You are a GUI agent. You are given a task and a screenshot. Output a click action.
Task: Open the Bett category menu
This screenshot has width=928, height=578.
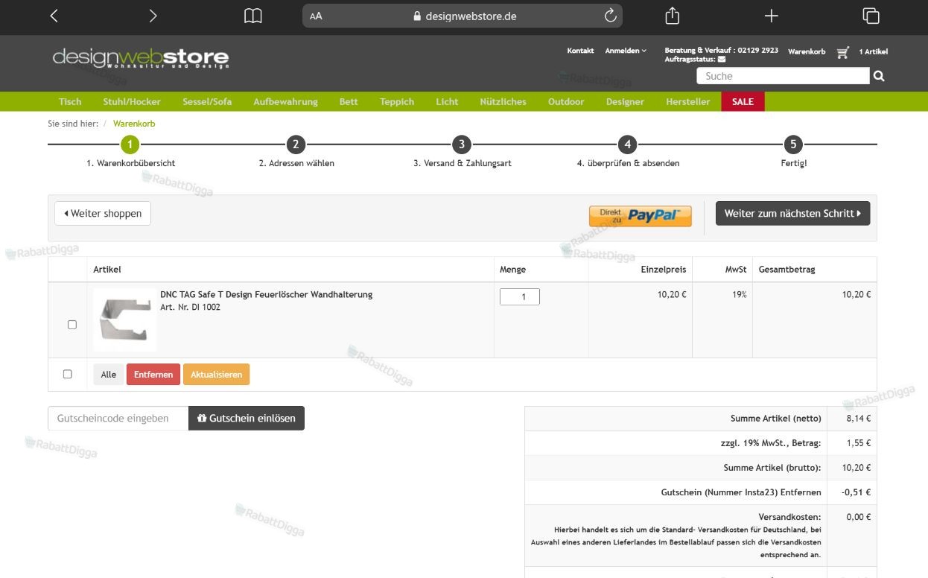[x=349, y=101]
